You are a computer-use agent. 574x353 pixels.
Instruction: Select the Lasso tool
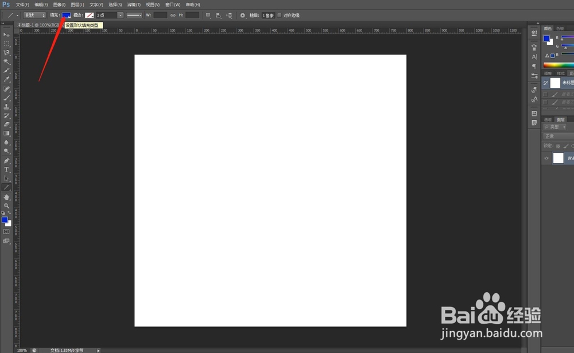point(6,53)
